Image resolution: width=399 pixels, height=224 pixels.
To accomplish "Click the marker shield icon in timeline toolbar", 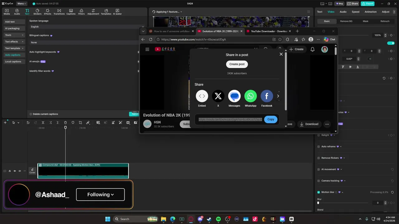I will (73, 123).
